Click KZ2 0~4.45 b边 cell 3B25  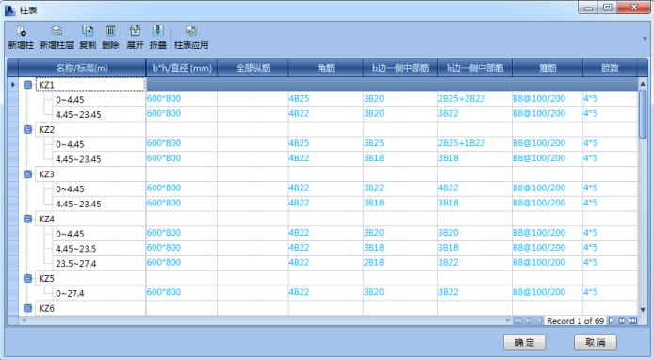400,144
